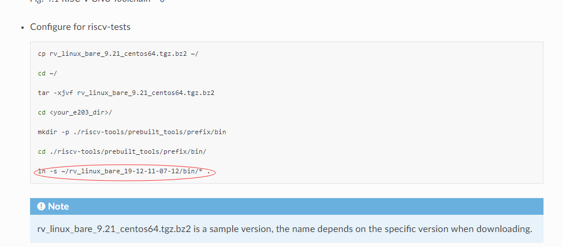Click '~/' destination in cp command
Image resolution: width=562 pixels, height=247 pixels.
point(195,54)
